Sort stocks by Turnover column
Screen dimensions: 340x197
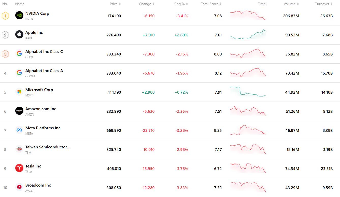point(324,4)
